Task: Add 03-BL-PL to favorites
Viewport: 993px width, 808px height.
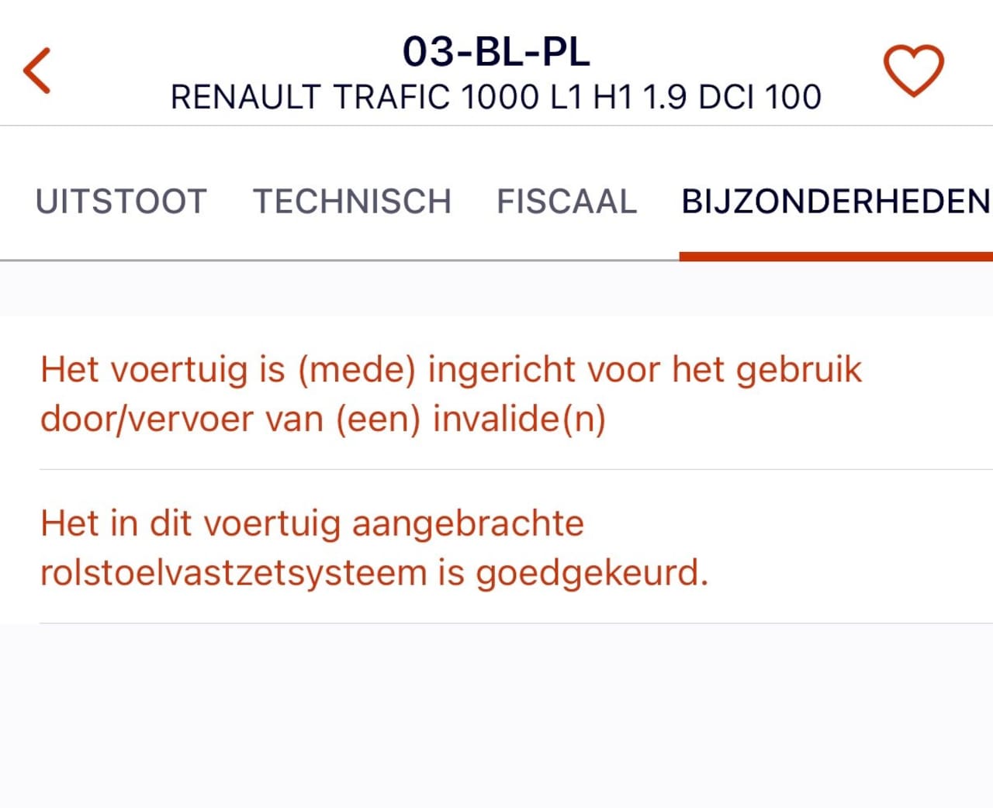Action: click(913, 71)
